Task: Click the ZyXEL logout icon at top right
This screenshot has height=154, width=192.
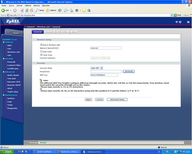Action: [188, 22]
